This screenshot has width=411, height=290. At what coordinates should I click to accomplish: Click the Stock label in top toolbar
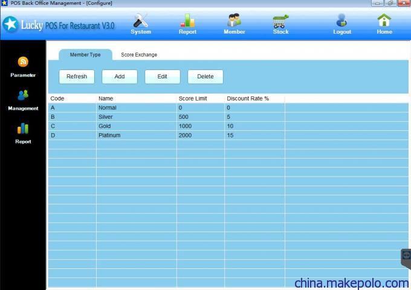click(x=280, y=31)
